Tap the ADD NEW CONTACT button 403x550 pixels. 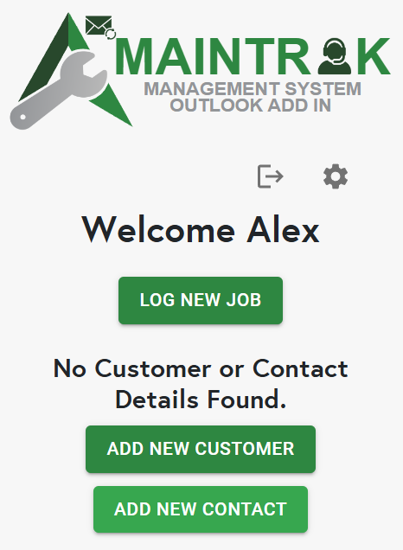coord(201,509)
